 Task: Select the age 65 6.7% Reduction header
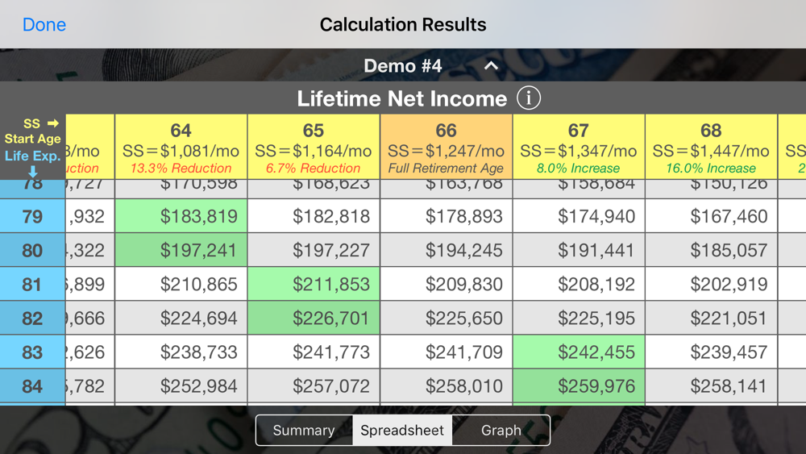coord(314,147)
